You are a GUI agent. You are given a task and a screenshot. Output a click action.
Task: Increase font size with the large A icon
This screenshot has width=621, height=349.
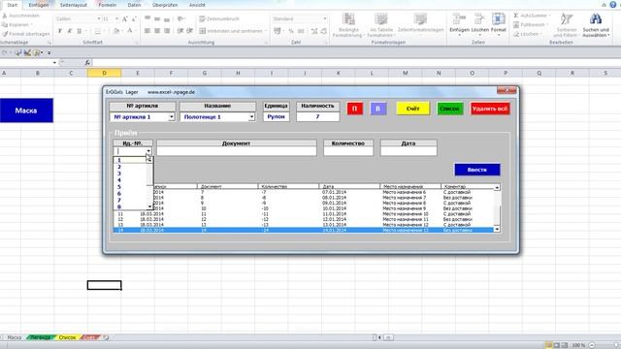125,19
